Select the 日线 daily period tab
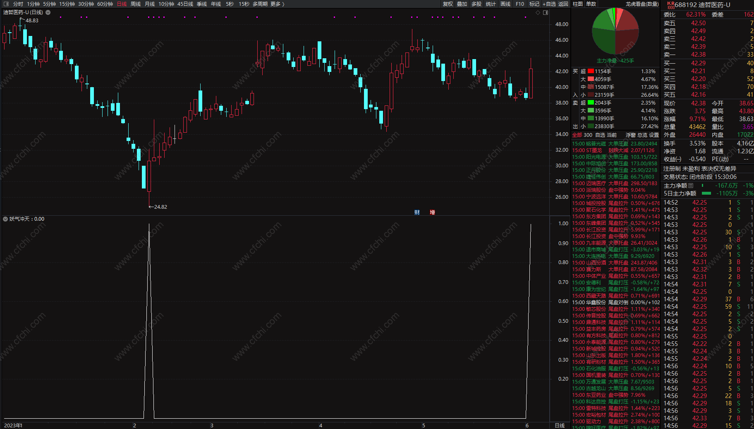 click(122, 4)
